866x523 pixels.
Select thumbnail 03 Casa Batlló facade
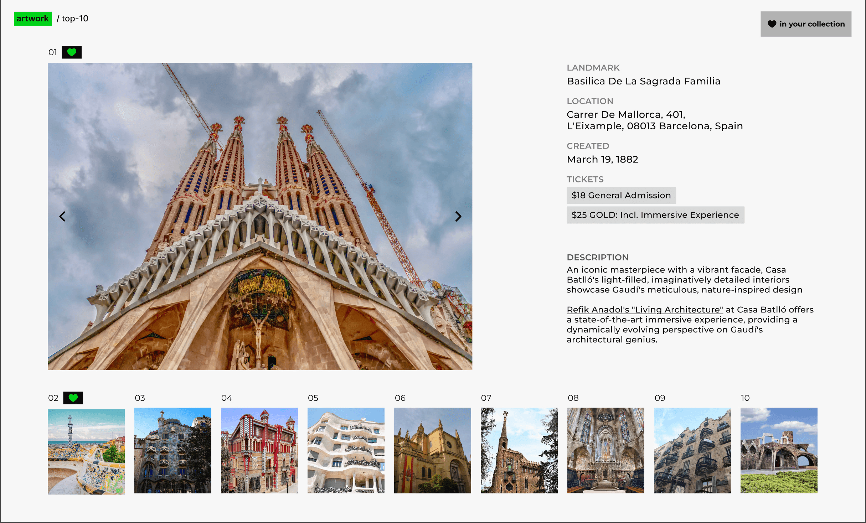click(x=173, y=450)
